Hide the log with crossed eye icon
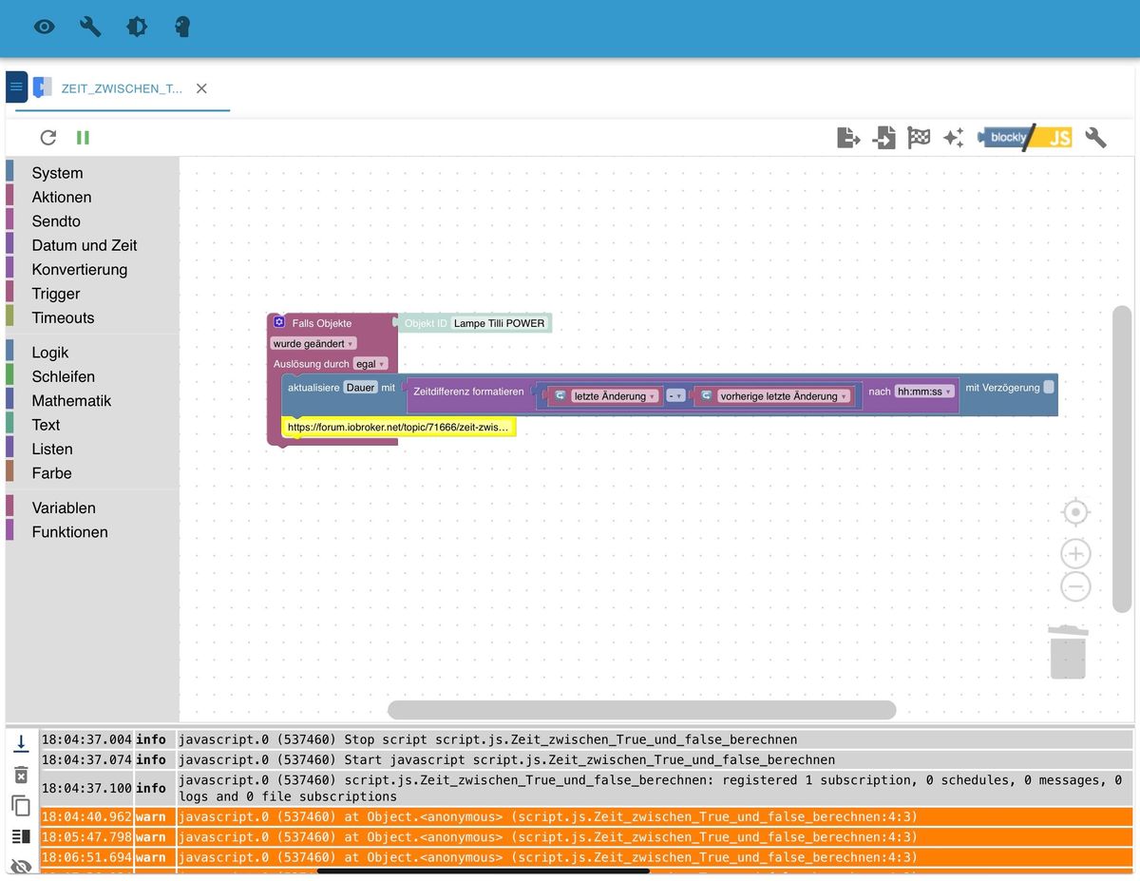This screenshot has width=1140, height=881. 21,866
